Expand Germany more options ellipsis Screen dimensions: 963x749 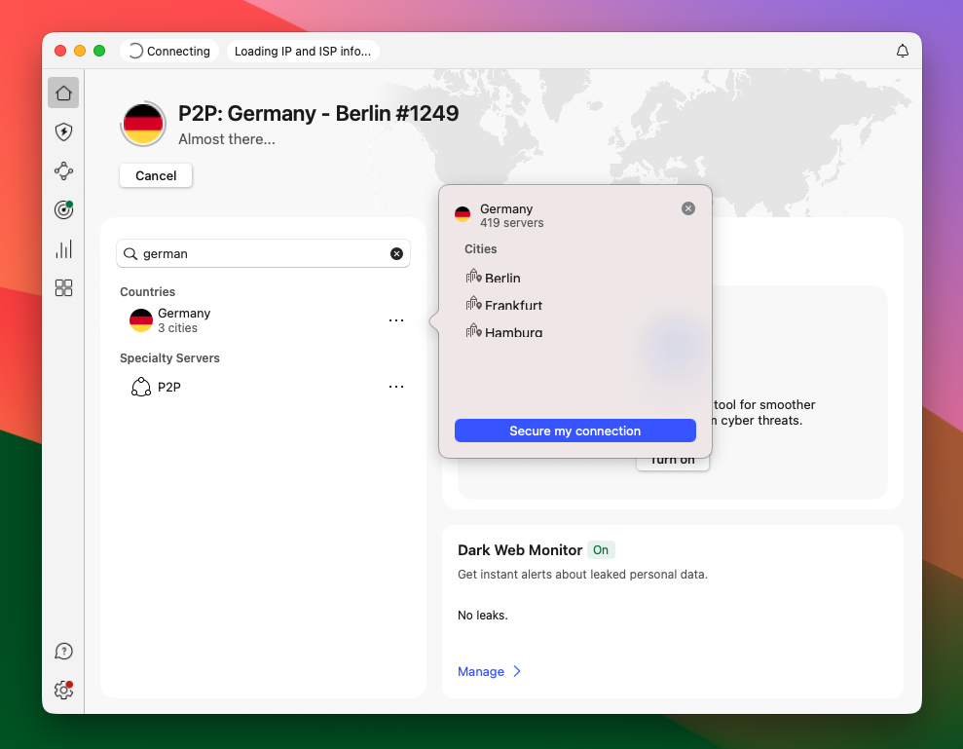(x=396, y=320)
